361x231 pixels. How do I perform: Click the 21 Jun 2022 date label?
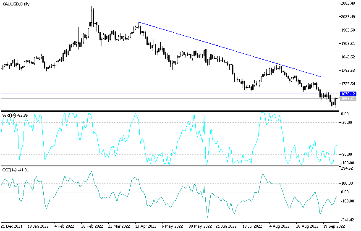[x=226, y=226]
